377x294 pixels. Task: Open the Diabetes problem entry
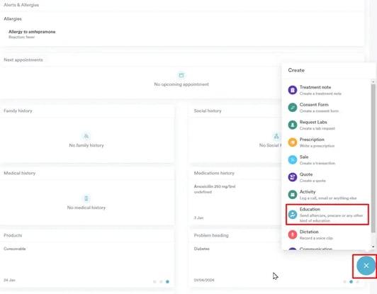[202, 249]
